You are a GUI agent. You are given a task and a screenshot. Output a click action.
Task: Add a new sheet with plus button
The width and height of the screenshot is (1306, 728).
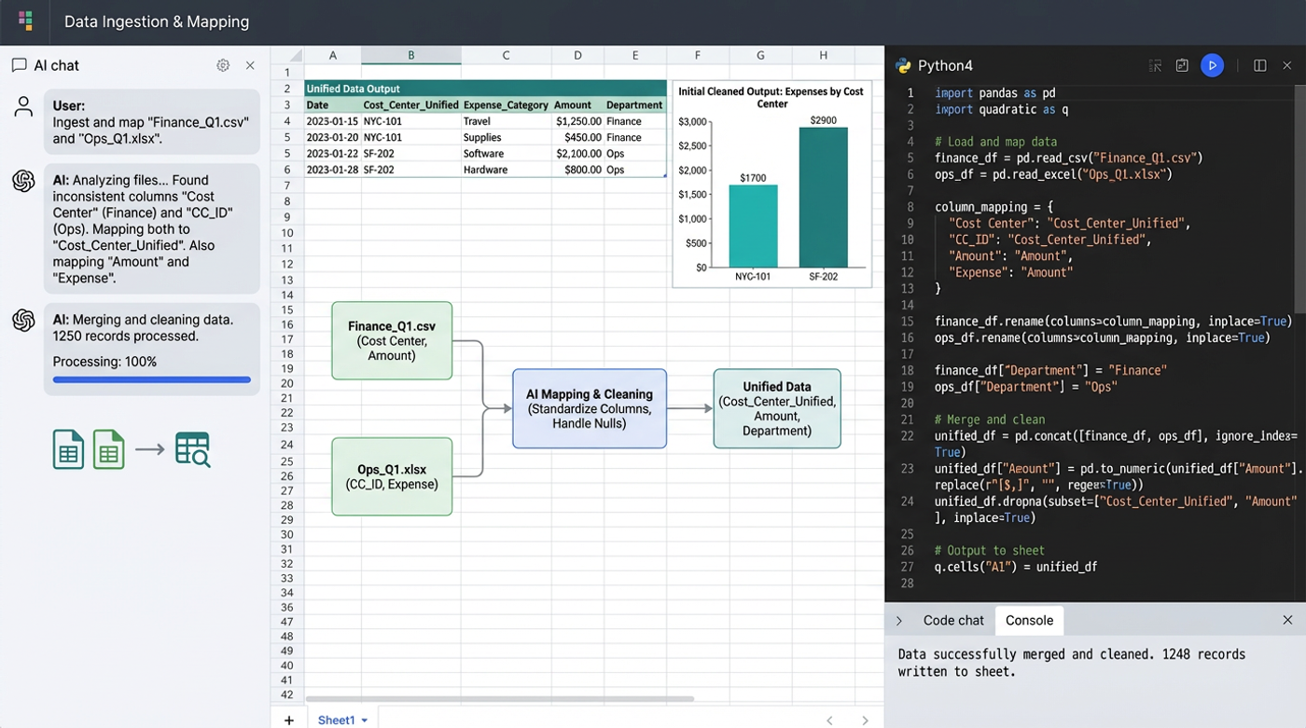(x=289, y=720)
